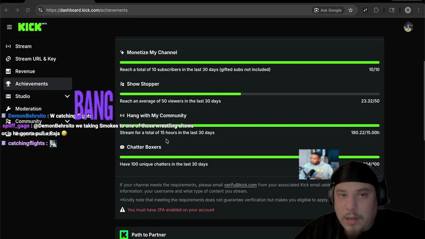Click the Moderation wrench icon
Image resolution: width=425 pixels, height=239 pixels.
pyautogui.click(x=8, y=109)
